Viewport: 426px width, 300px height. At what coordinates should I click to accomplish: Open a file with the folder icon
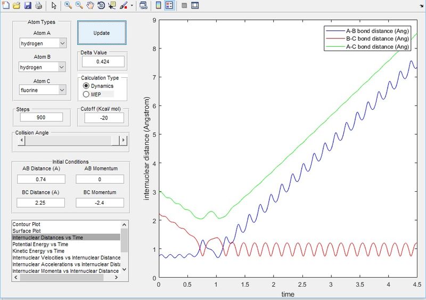pyautogui.click(x=17, y=6)
